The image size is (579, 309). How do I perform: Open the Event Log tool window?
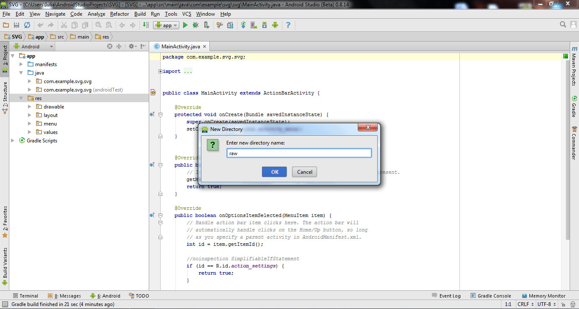pyautogui.click(x=446, y=296)
